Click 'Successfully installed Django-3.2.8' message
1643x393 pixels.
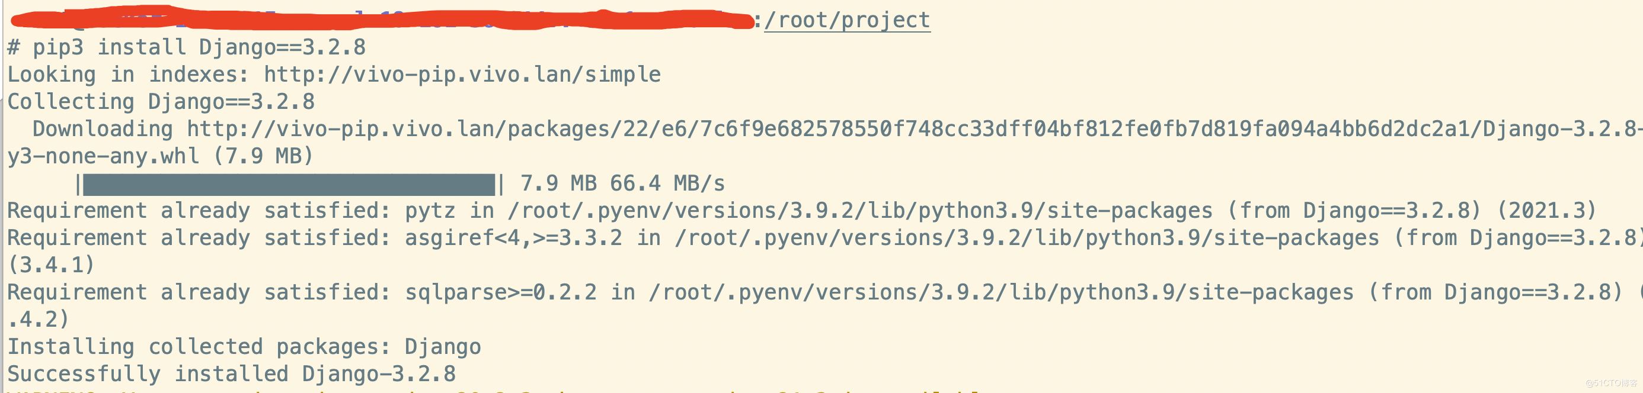click(231, 374)
